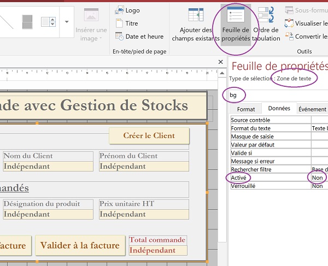Switch to the Événement properties tab
This screenshot has height=266, width=328.
point(312,109)
